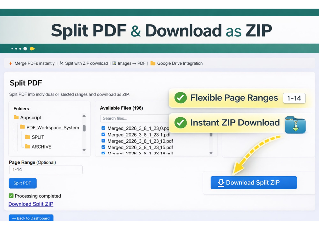
Task: Click Merge PDFs instantly text
Action: click(x=34, y=63)
